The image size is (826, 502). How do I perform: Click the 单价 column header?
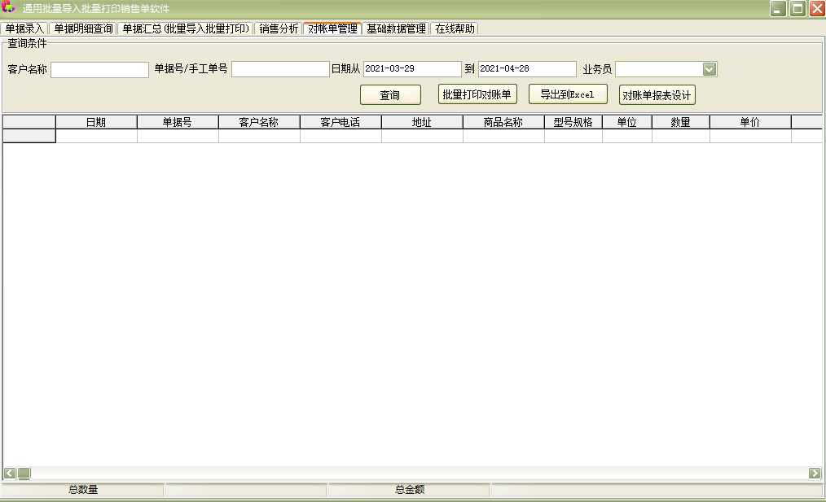click(x=750, y=122)
